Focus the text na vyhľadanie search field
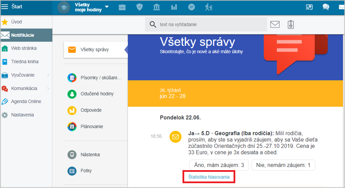 [206, 24]
